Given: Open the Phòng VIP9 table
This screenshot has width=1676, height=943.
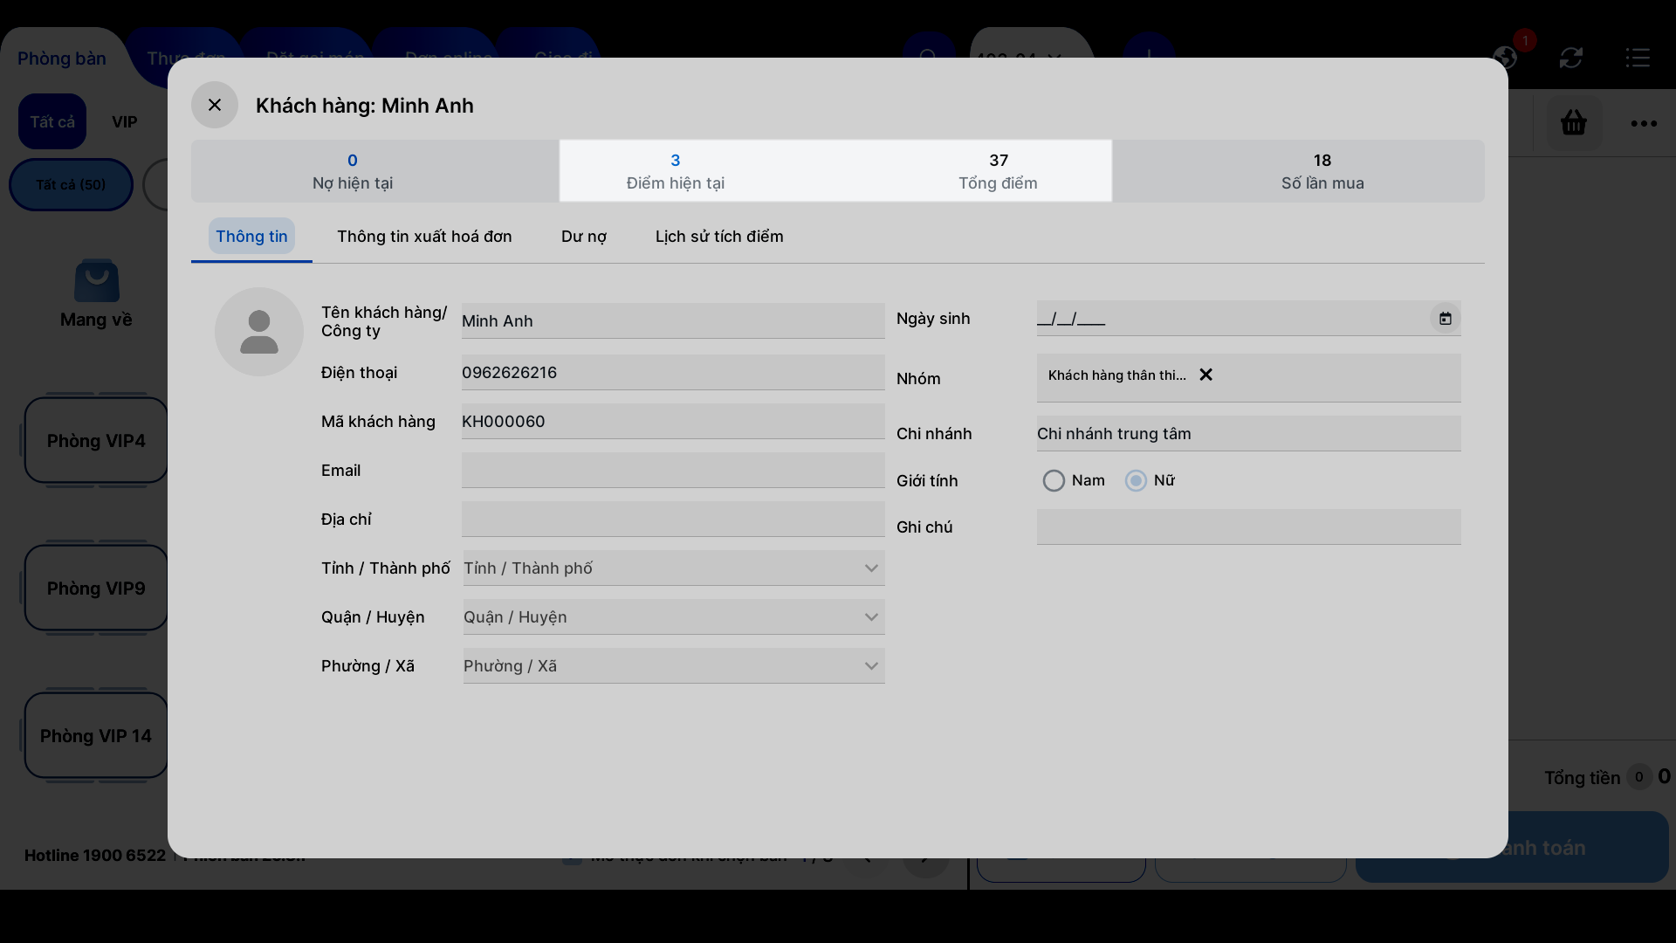Looking at the screenshot, I should [x=96, y=588].
